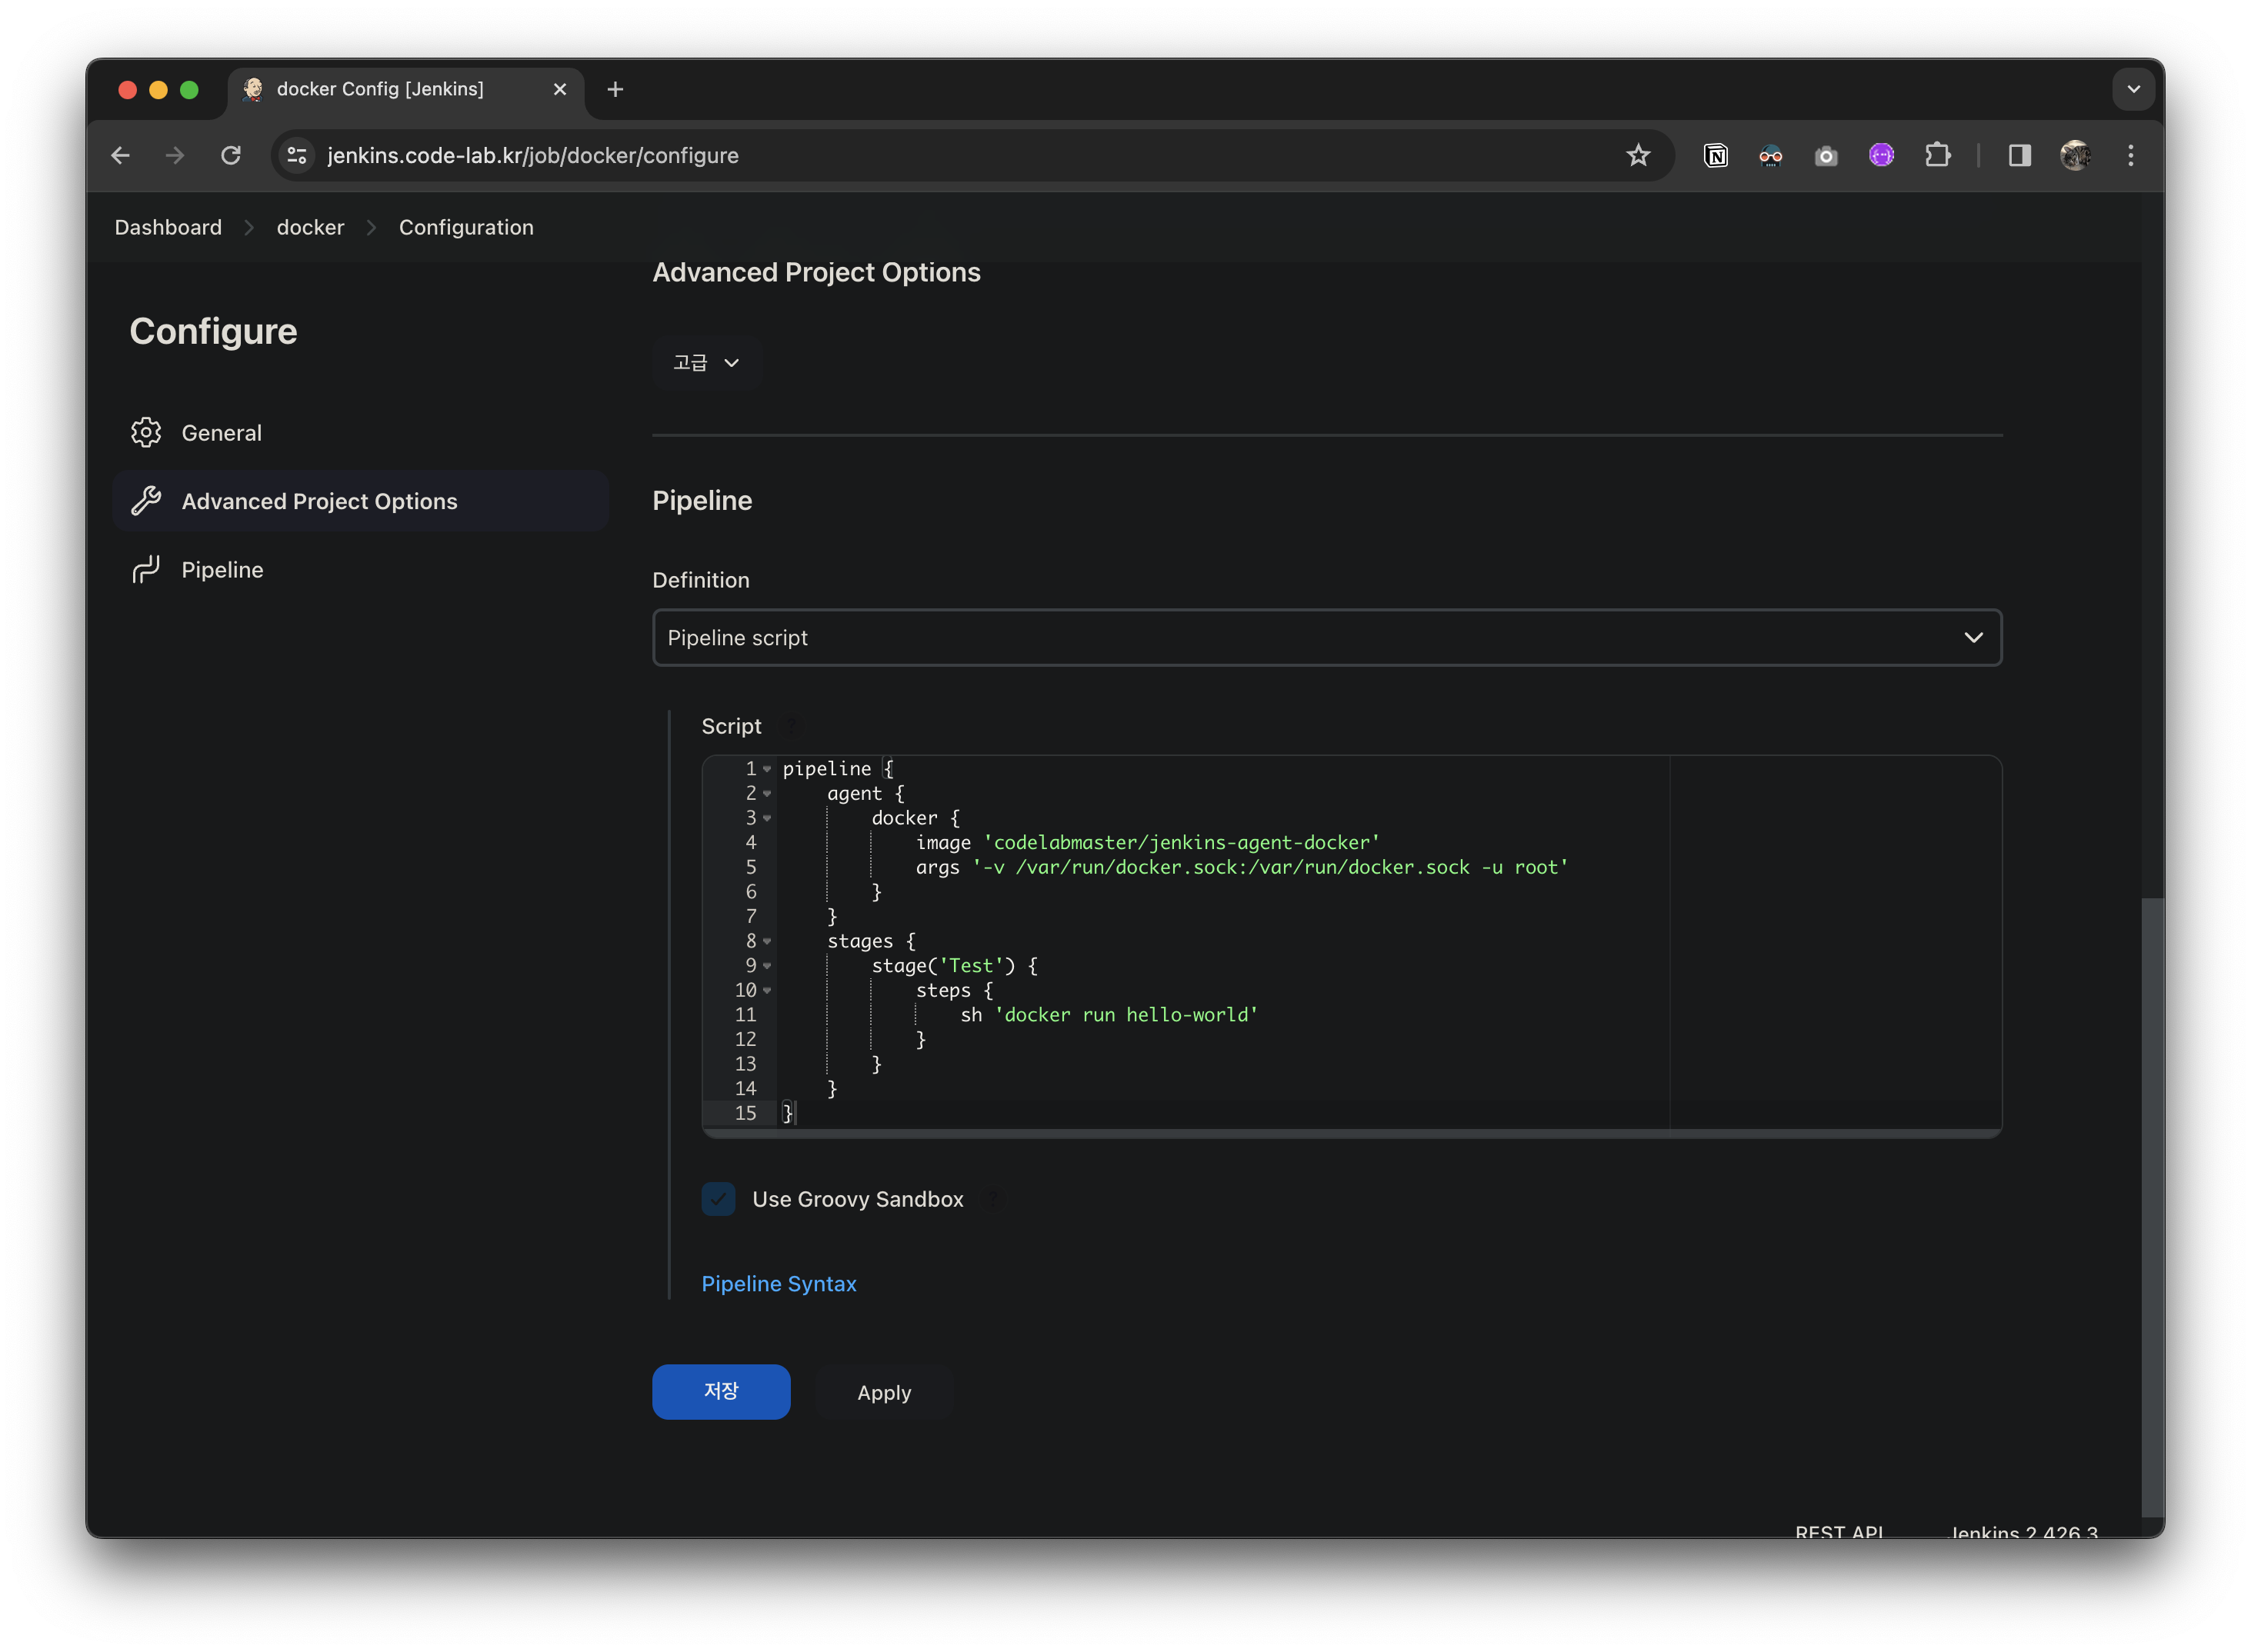Viewport: 2251px width, 1652px height.
Task: Collapse the pipeline block fold arrow on line 1
Action: tap(767, 769)
